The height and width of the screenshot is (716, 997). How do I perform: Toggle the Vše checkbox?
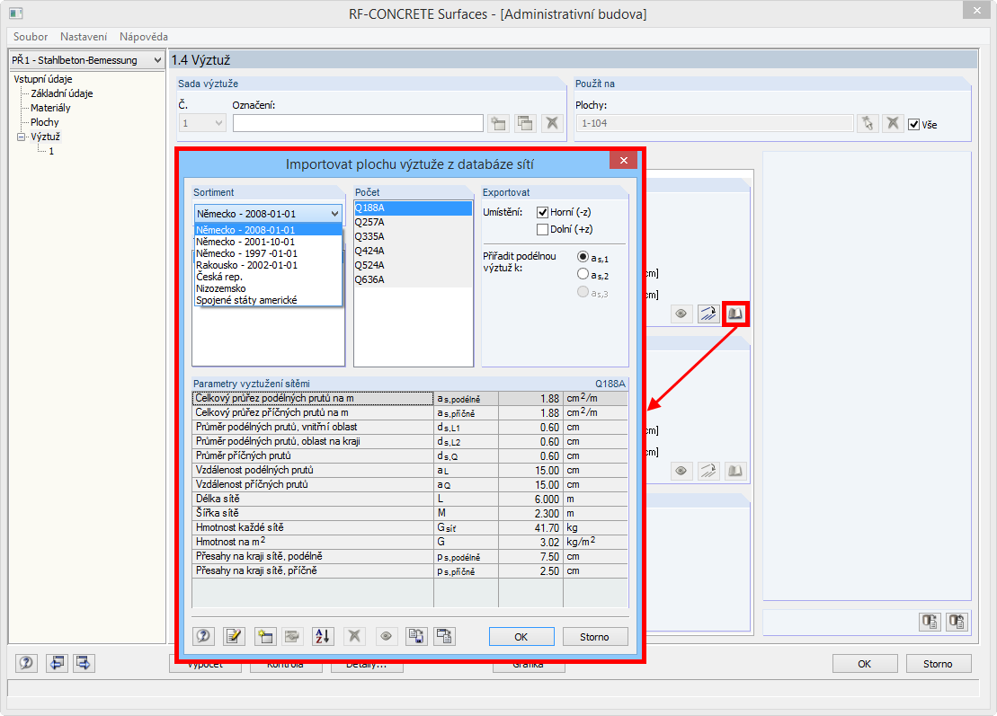pyautogui.click(x=913, y=125)
